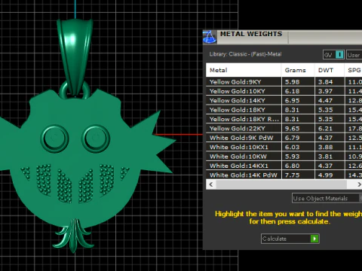Viewport: 362px width, 271px height.
Task: Click the horizontal scrollbar thumb
Action: 281,184
